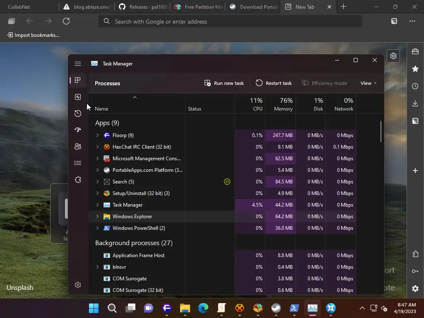424x318 pixels.
Task: Open Task Manager hamburger navigation menu
Action: click(x=78, y=63)
